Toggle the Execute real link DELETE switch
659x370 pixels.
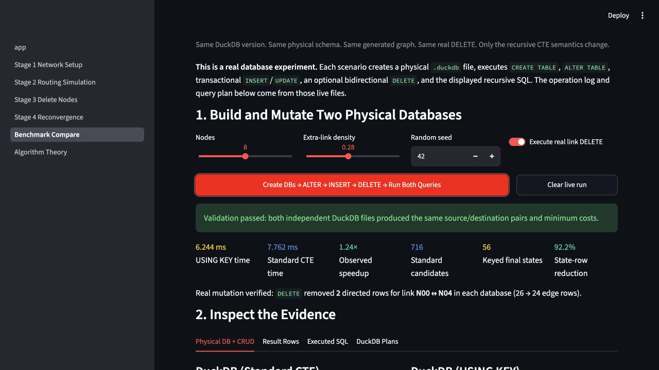pyautogui.click(x=517, y=142)
